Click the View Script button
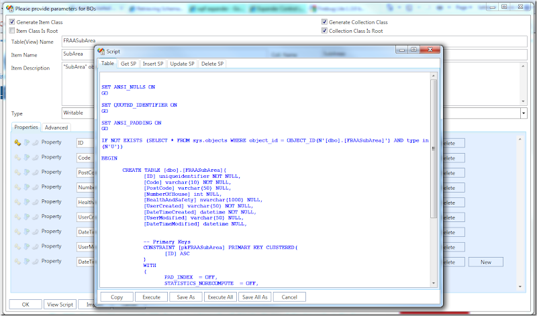The height and width of the screenshot is (316, 537). pyautogui.click(x=60, y=304)
